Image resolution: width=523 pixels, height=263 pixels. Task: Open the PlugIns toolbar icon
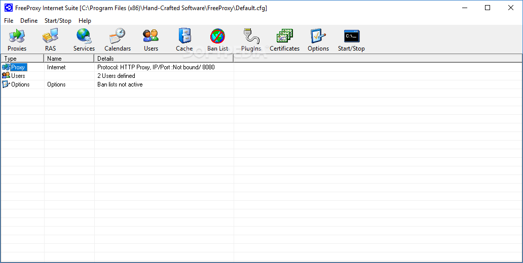click(251, 36)
